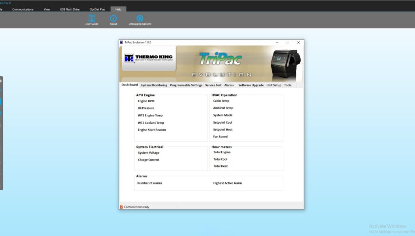Switch to the Unit Setup tab
The image size is (415, 236).
pyautogui.click(x=274, y=85)
